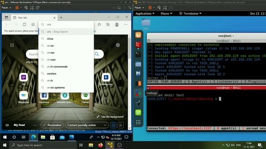Expand the Terminator app menu
The height and width of the screenshot is (149, 266).
(x=190, y=14)
